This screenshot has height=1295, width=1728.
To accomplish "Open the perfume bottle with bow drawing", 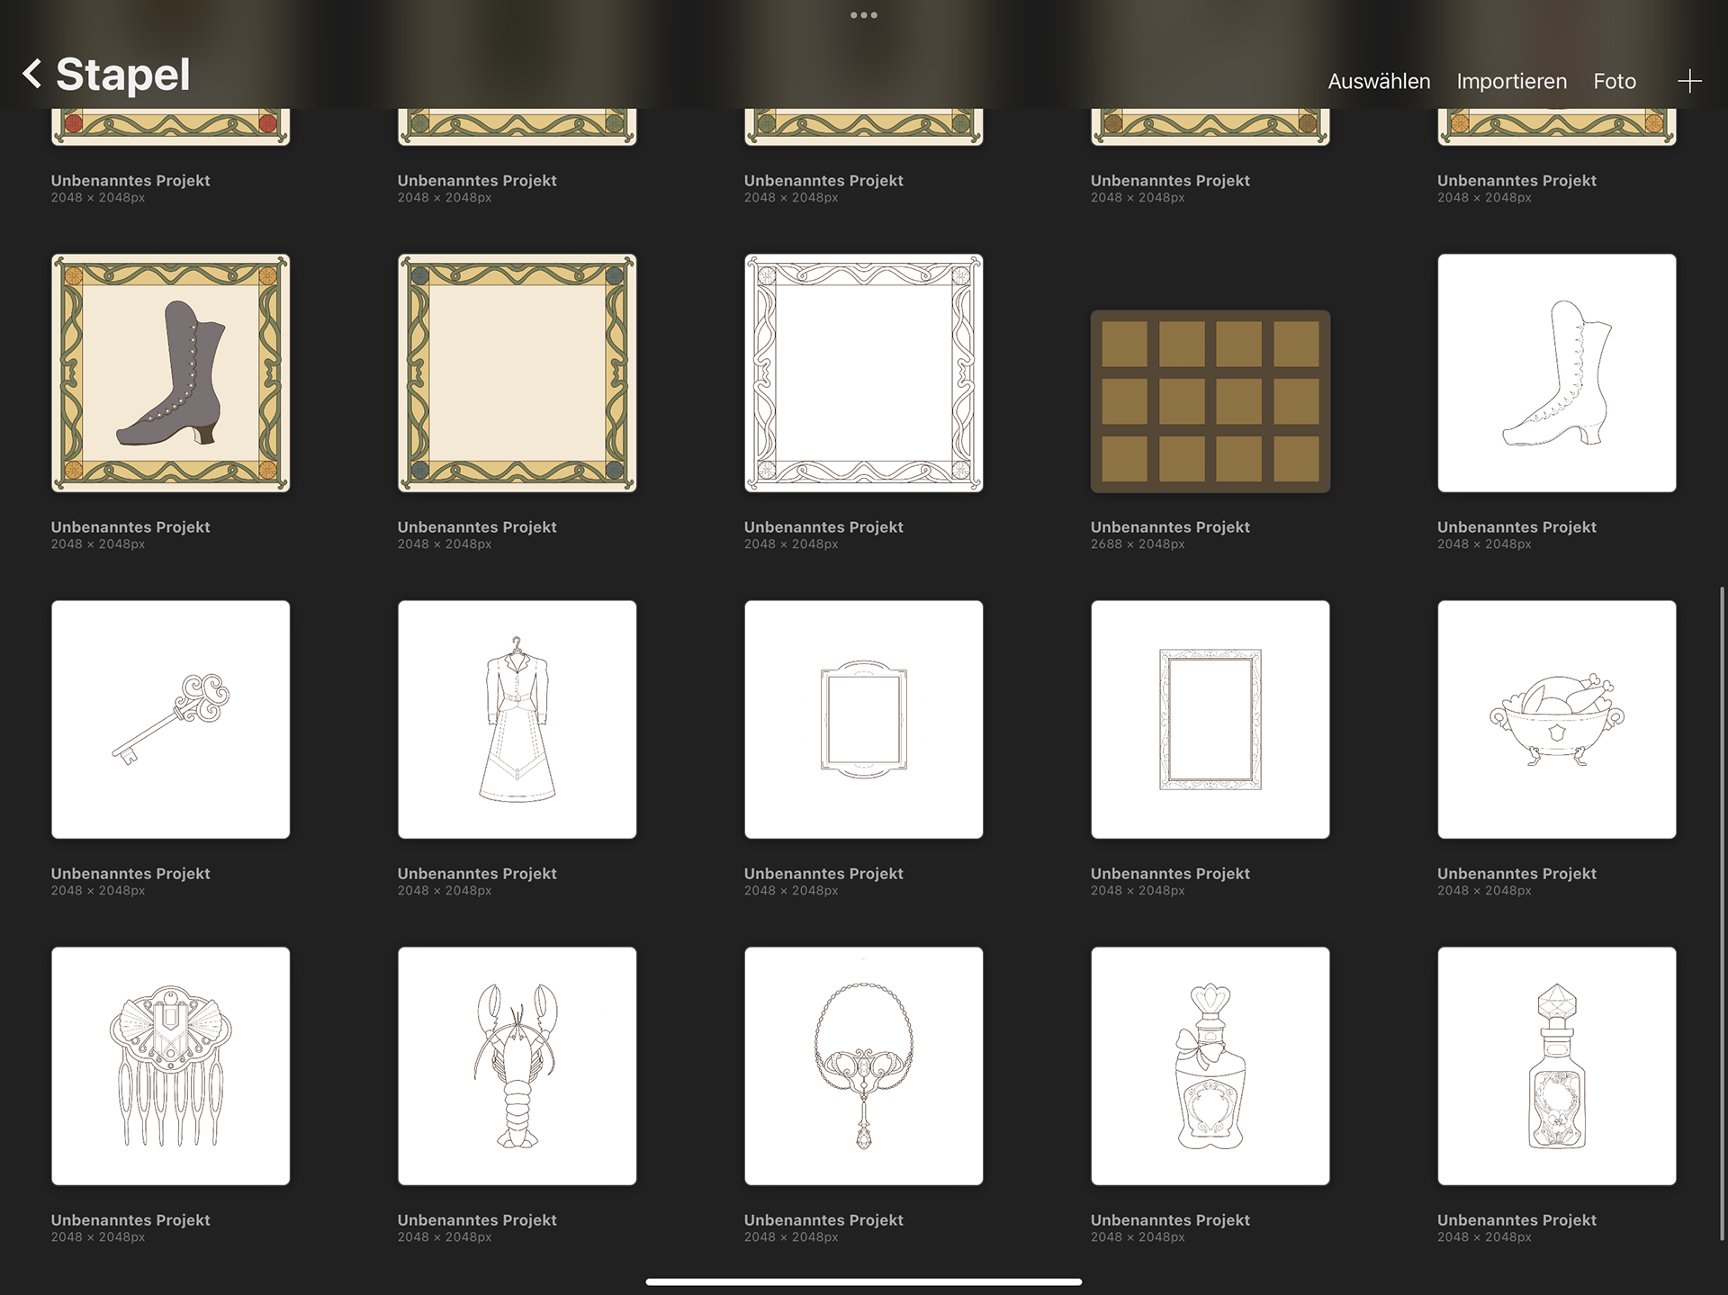I will [1210, 1066].
